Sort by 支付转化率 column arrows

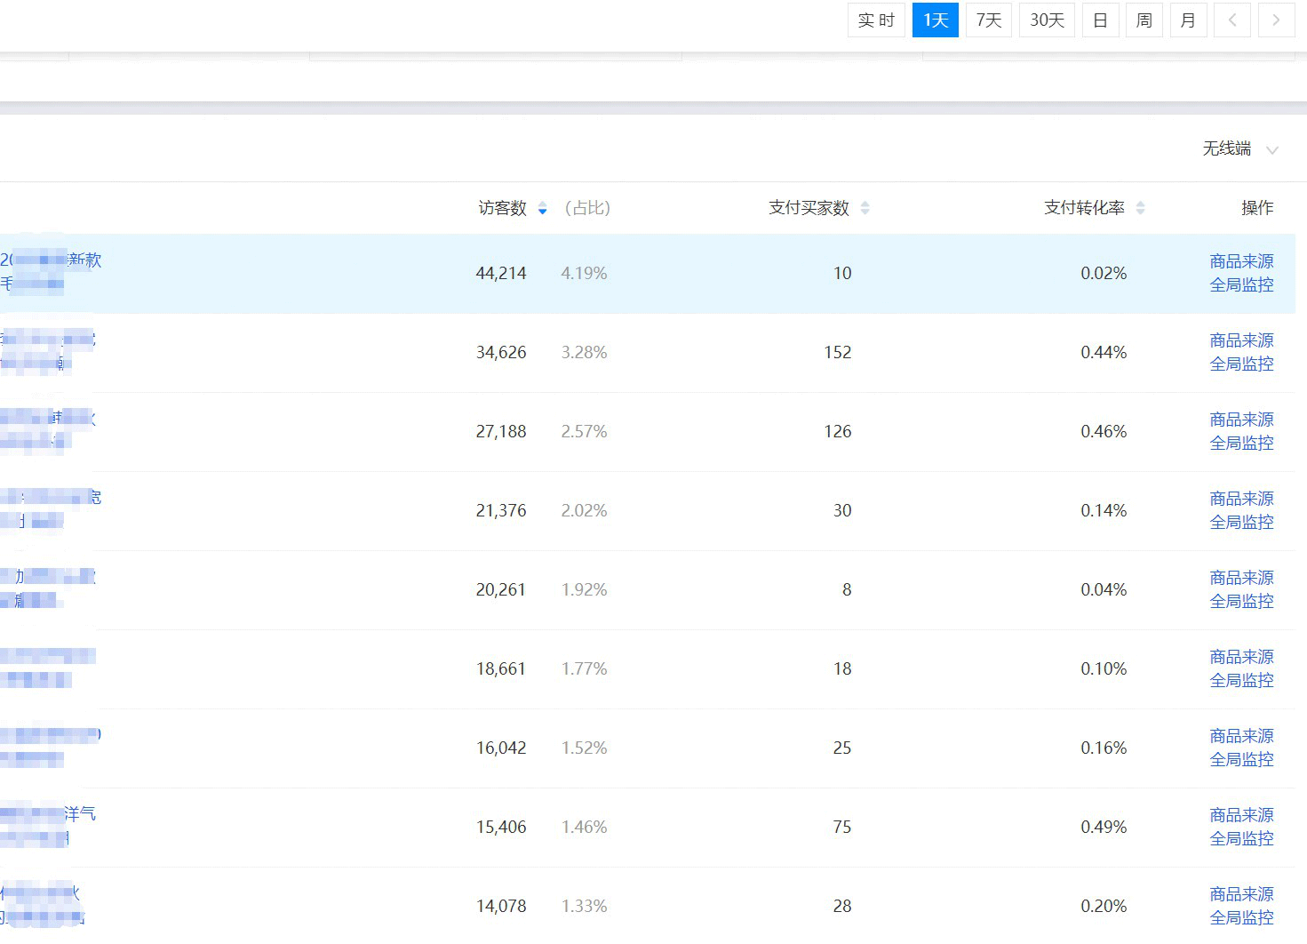[x=1140, y=208]
